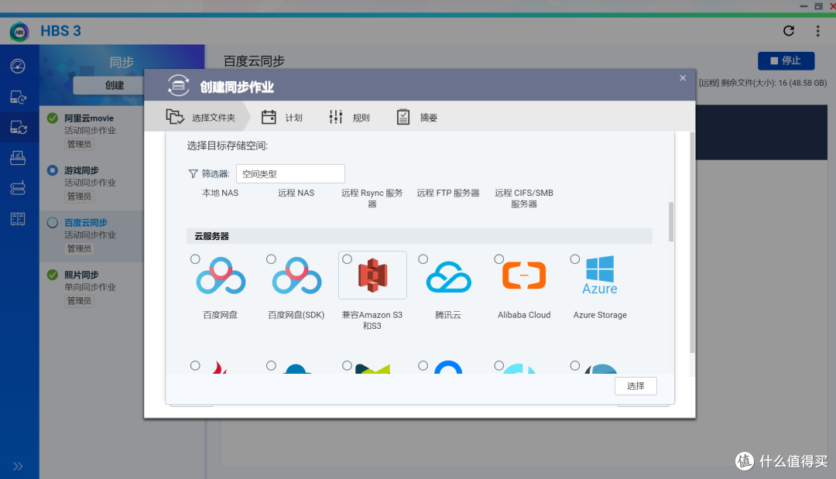Select the radio button beside the dark and green triangle logo
The width and height of the screenshot is (836, 479).
[x=347, y=365]
